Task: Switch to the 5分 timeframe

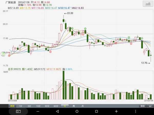Action: tap(29, 106)
